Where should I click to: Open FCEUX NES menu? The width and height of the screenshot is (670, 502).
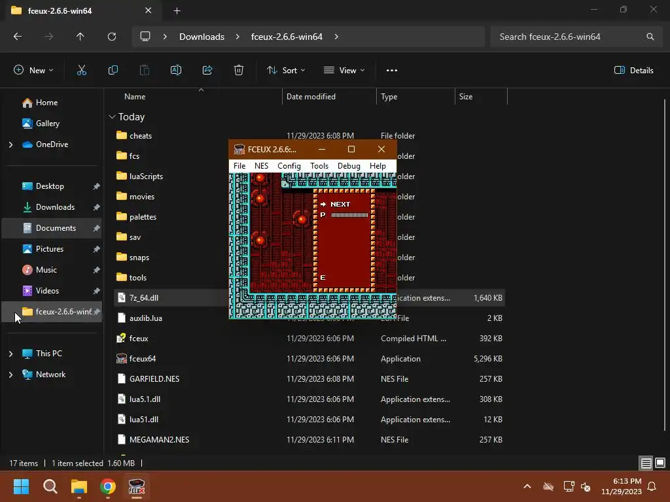point(261,166)
